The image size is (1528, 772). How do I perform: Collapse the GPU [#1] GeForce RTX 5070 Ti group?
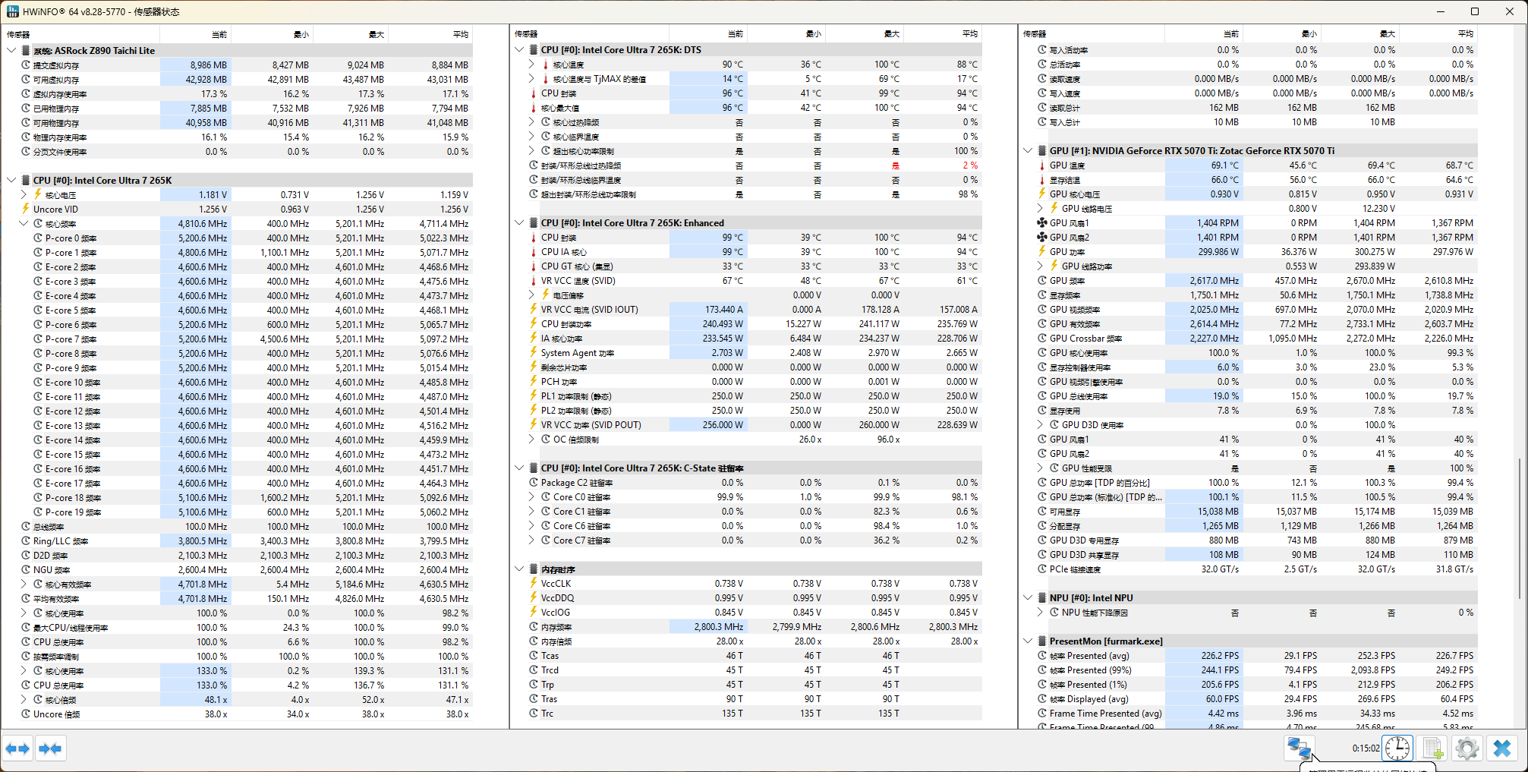tap(1028, 151)
